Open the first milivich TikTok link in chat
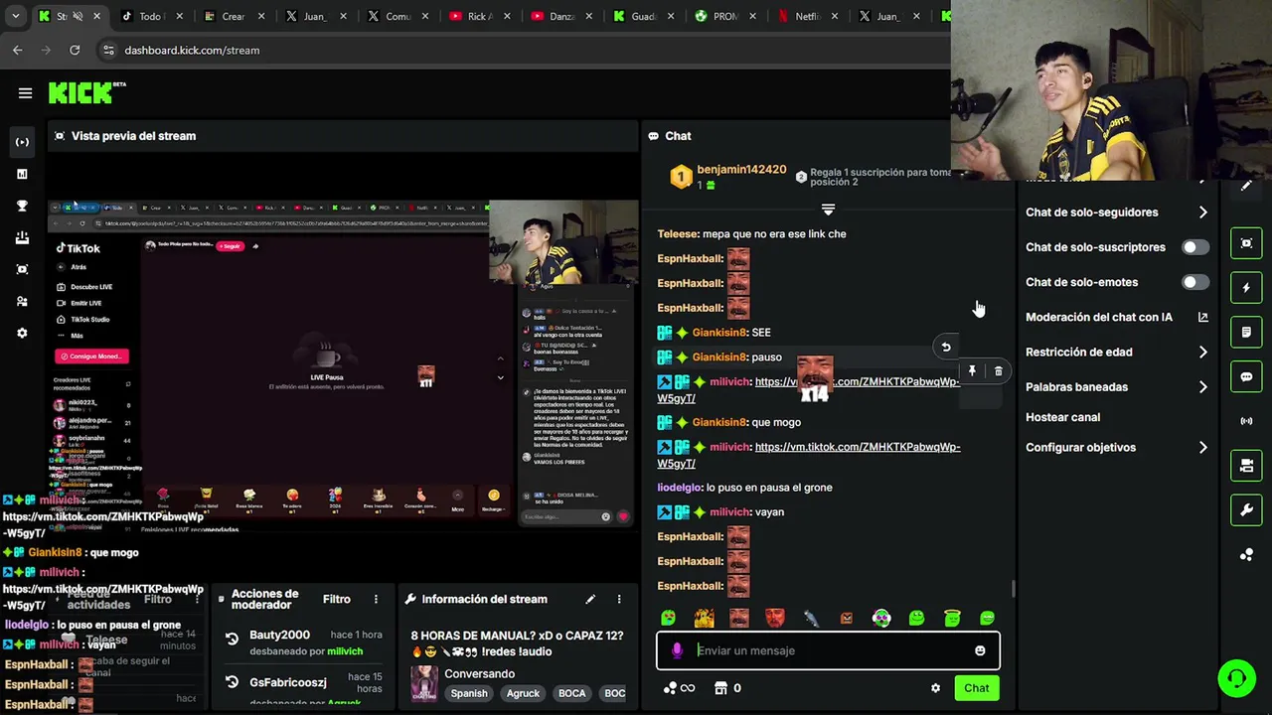Screen dimensions: 1272x715 point(808,389)
